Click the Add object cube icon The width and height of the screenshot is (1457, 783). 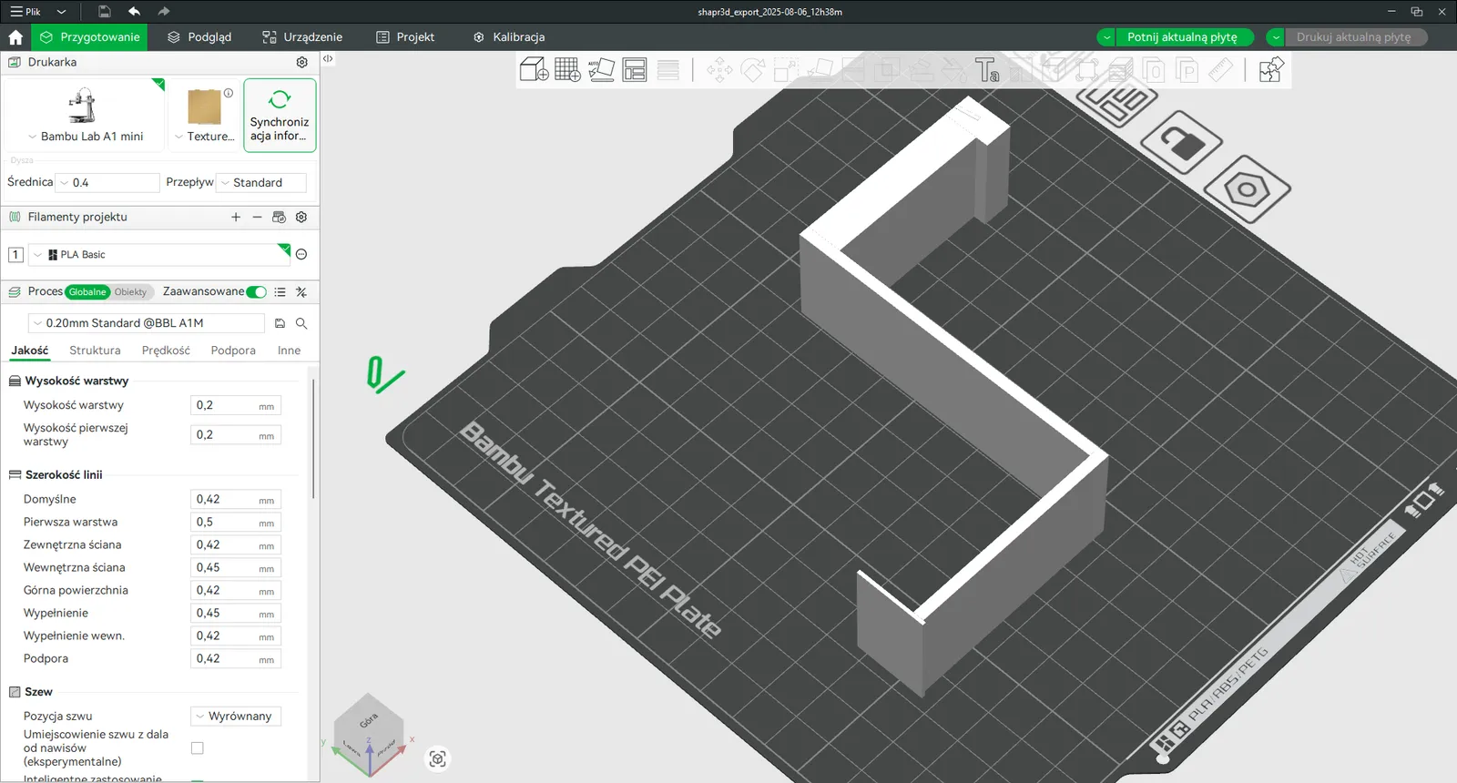pyautogui.click(x=534, y=69)
